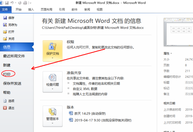Click the 保护文档 lock and key button

point(52,51)
